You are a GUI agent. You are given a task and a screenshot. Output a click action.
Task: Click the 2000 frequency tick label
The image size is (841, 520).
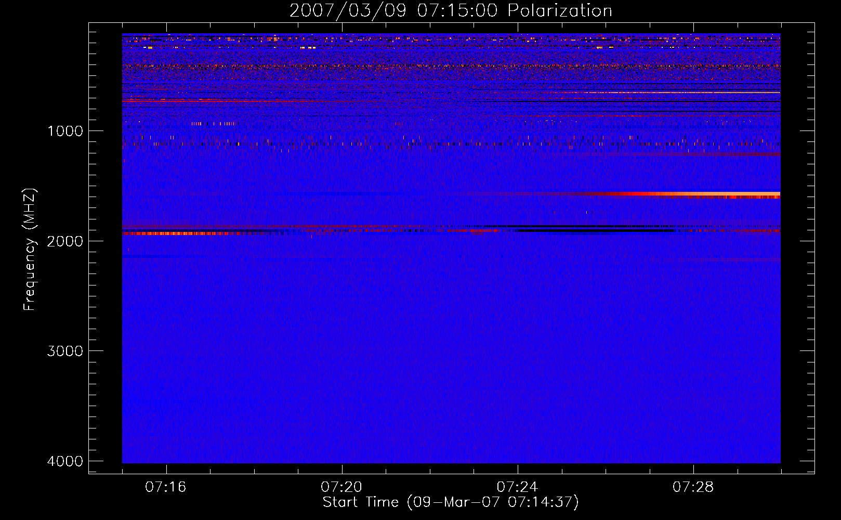[65, 241]
